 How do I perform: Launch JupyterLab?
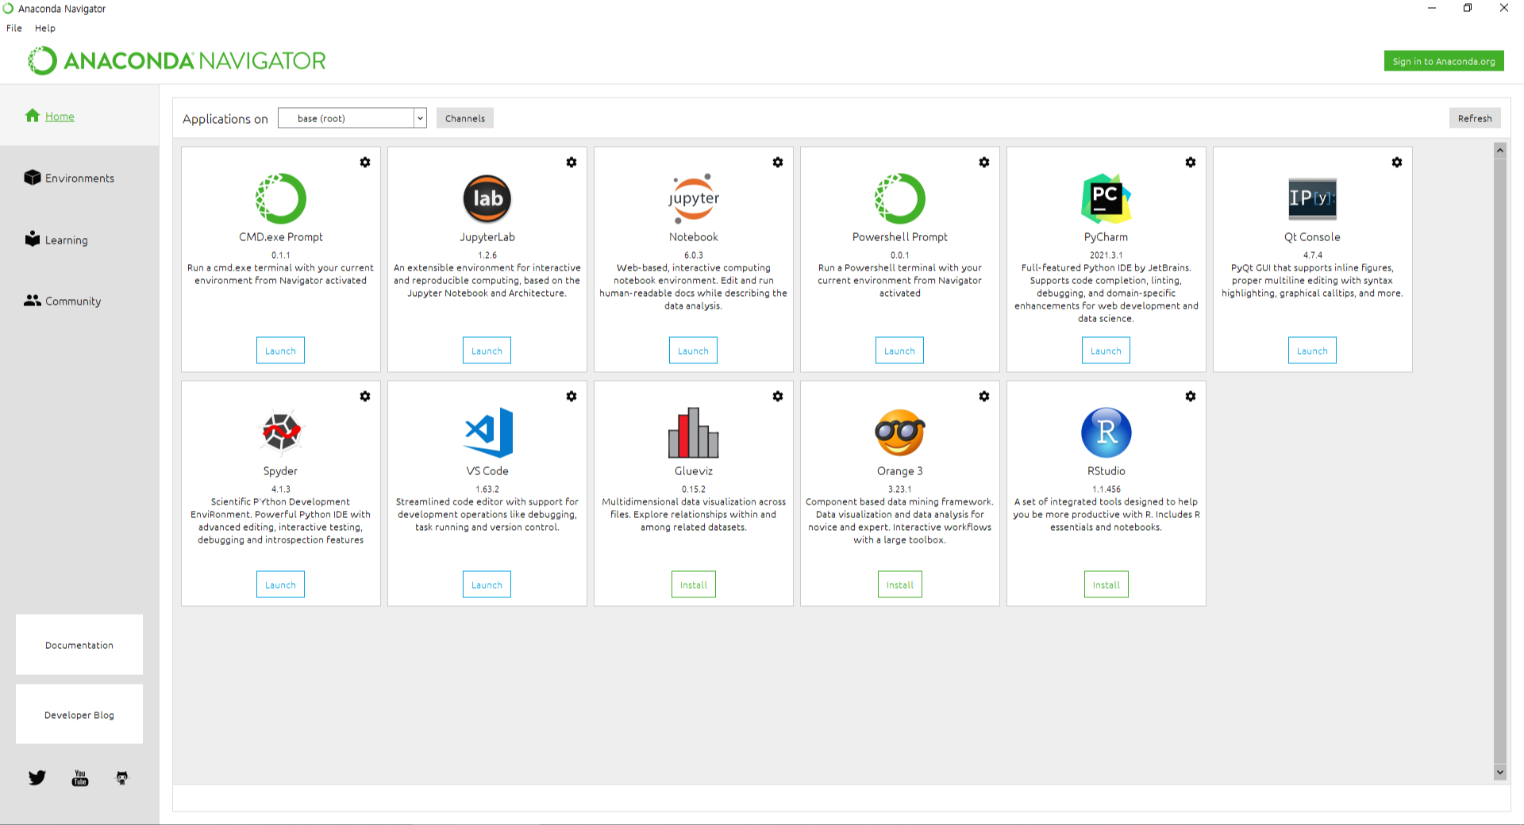point(487,351)
